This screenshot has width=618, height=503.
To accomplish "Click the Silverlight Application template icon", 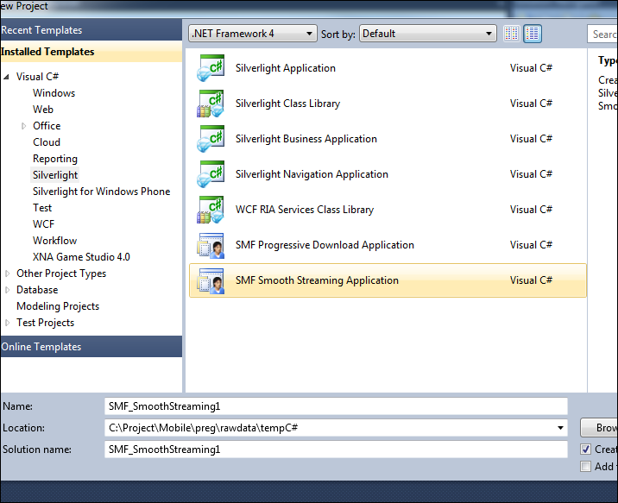I will pos(211,68).
